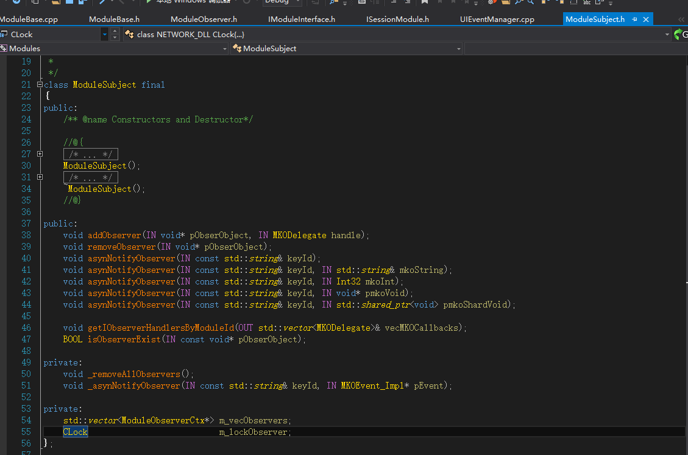The width and height of the screenshot is (688, 455).
Task: Expand the collapsed comment at line 27
Action: [40, 154]
